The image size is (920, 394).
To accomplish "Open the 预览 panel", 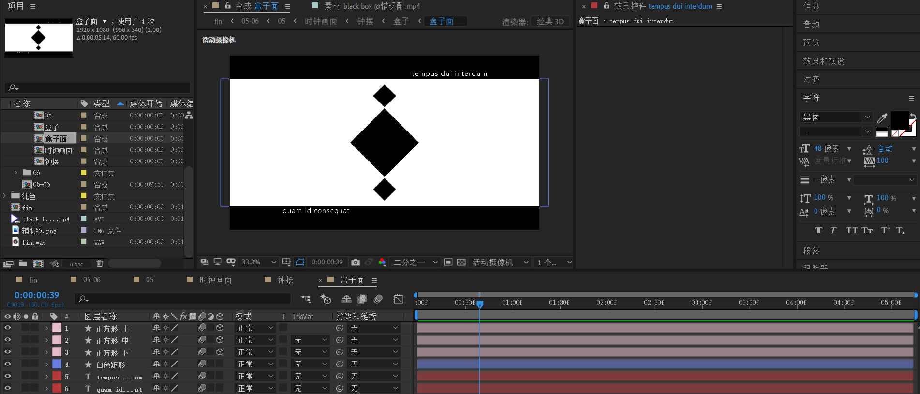I will pyautogui.click(x=811, y=43).
